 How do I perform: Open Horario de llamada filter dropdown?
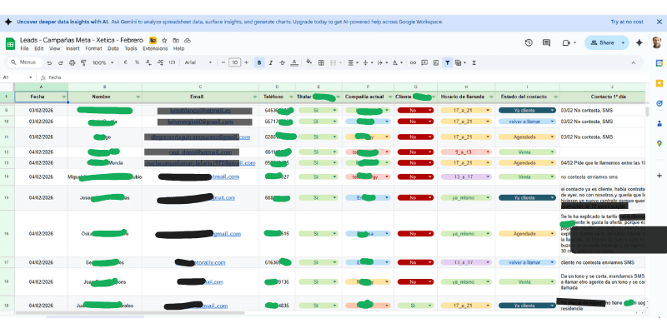pyautogui.click(x=491, y=97)
